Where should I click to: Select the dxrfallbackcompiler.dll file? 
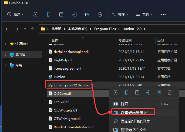coord(72,52)
